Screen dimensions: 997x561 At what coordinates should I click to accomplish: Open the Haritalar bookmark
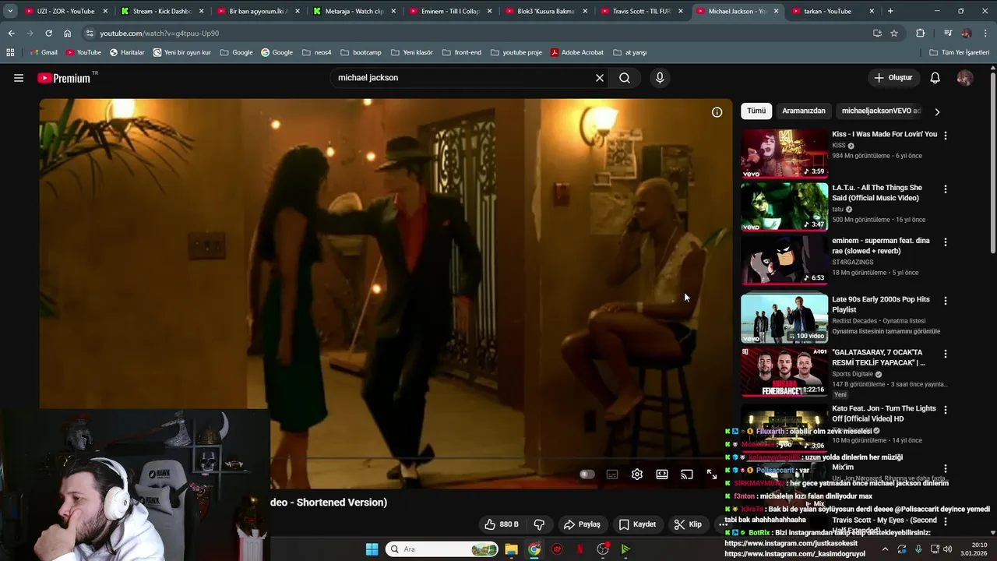tap(127, 52)
